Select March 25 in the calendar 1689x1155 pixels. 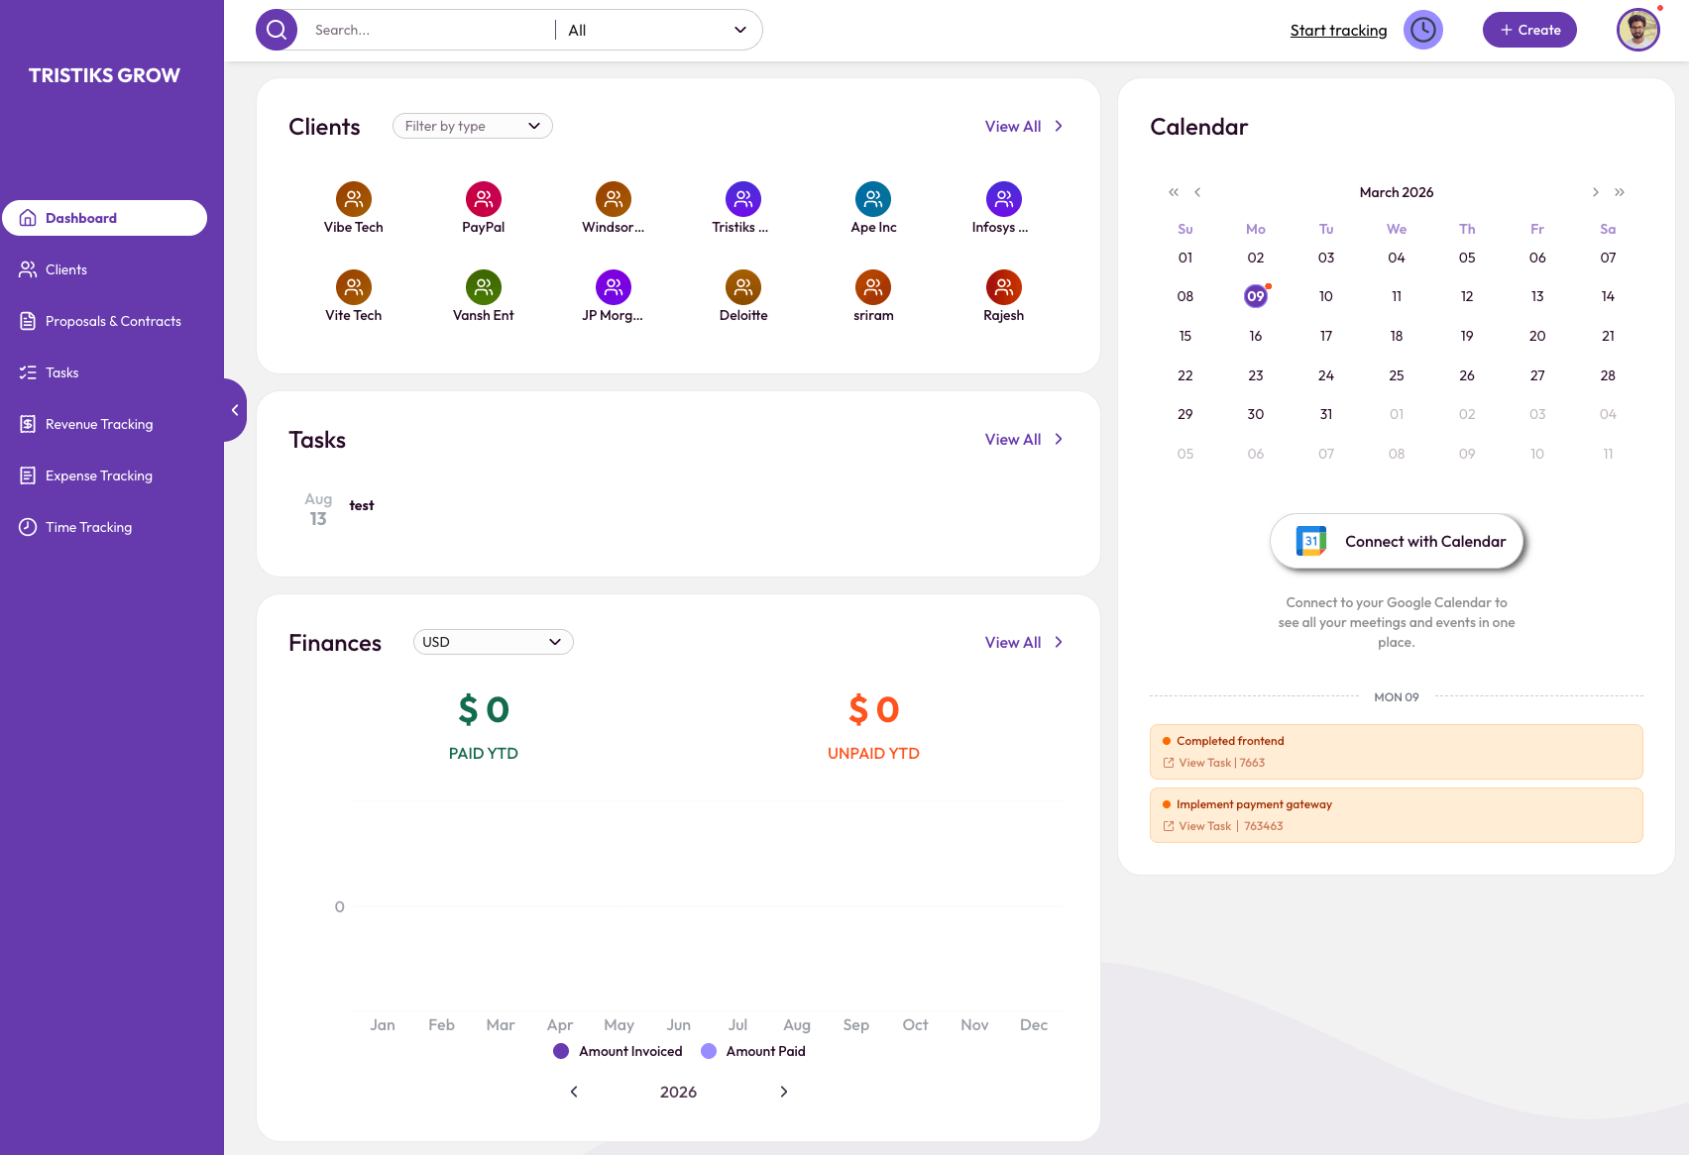(x=1397, y=375)
